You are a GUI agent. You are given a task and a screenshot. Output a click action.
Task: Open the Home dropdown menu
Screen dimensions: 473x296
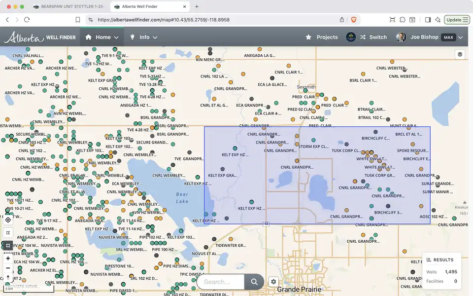coord(102,37)
